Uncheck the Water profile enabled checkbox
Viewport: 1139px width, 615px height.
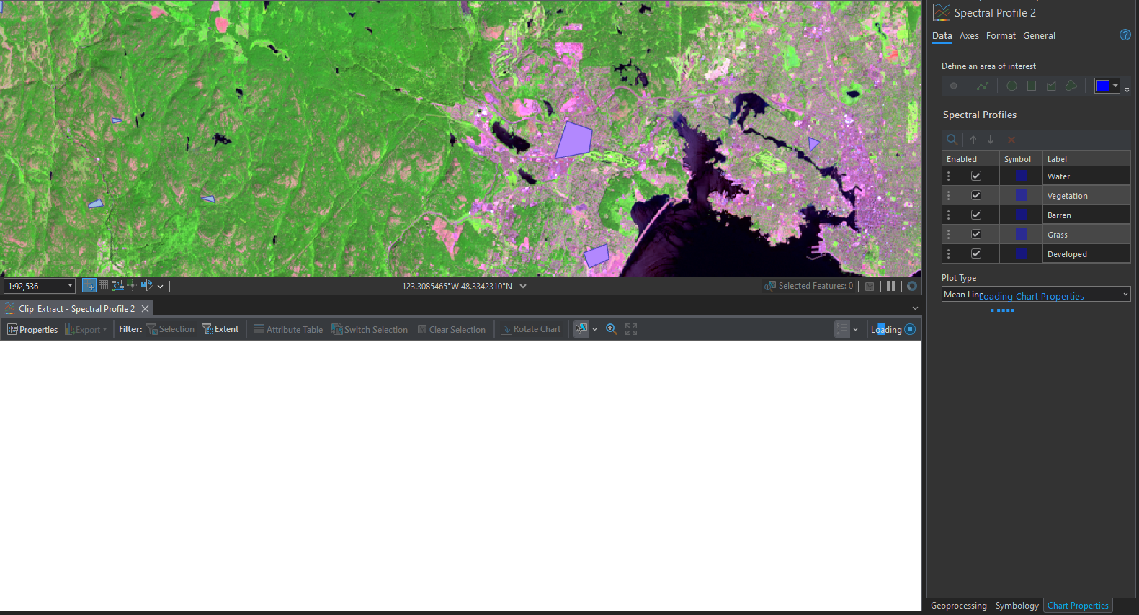click(976, 176)
